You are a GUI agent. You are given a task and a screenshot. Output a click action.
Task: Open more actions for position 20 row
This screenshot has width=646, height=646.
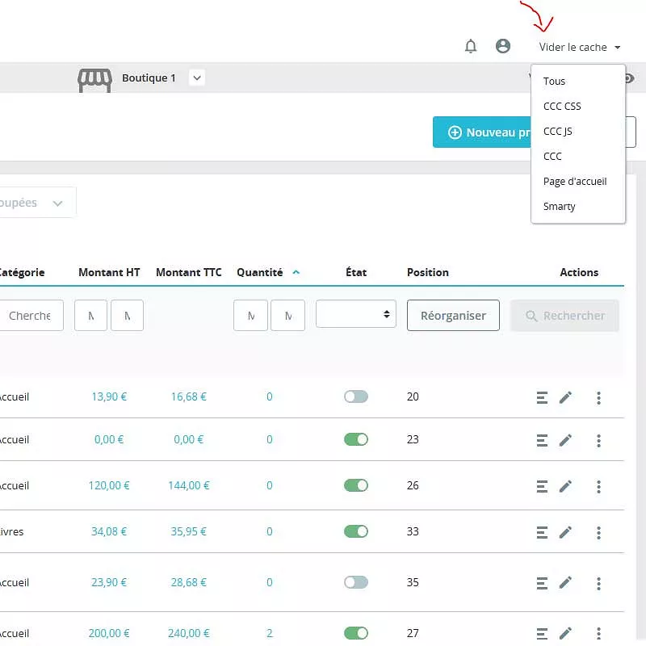tap(598, 397)
